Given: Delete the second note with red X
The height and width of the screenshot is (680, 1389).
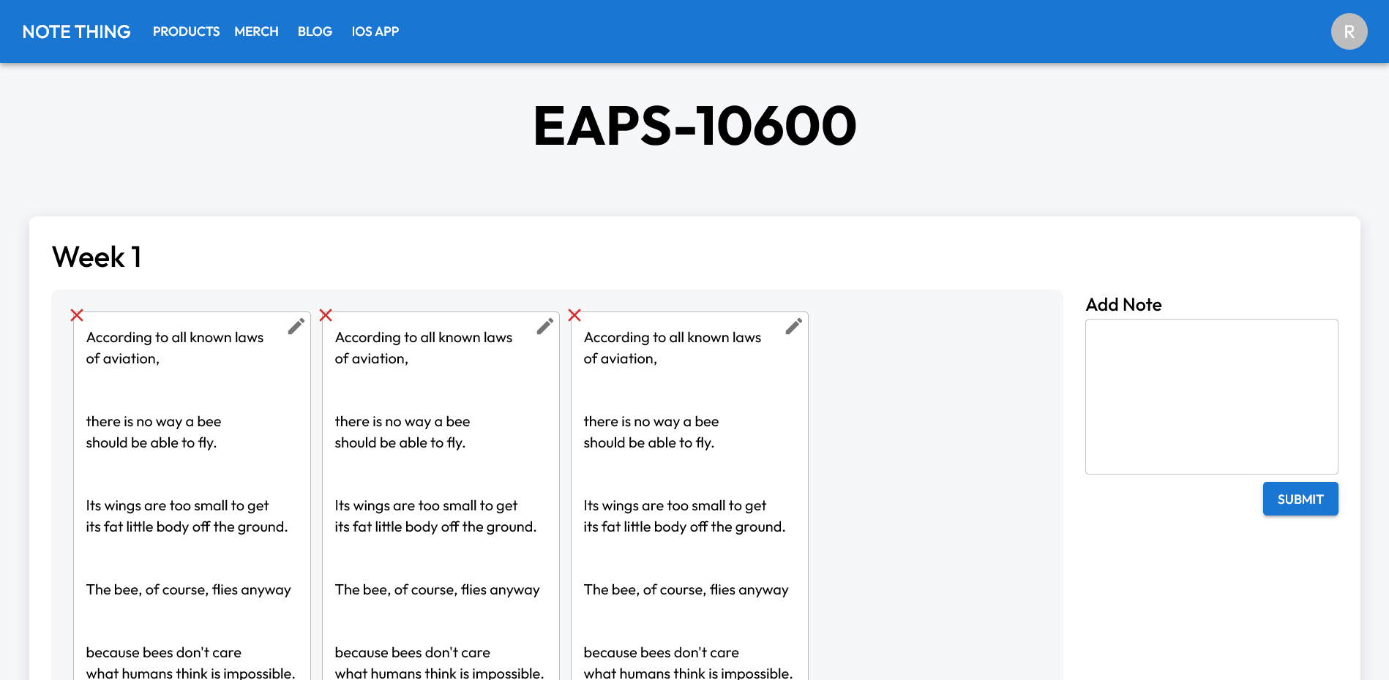Looking at the screenshot, I should tap(326, 315).
